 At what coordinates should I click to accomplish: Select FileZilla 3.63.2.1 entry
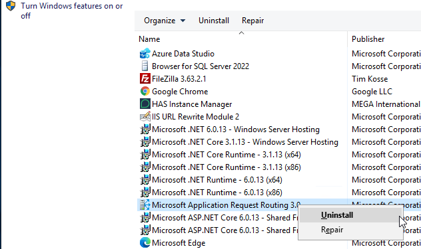(x=179, y=79)
